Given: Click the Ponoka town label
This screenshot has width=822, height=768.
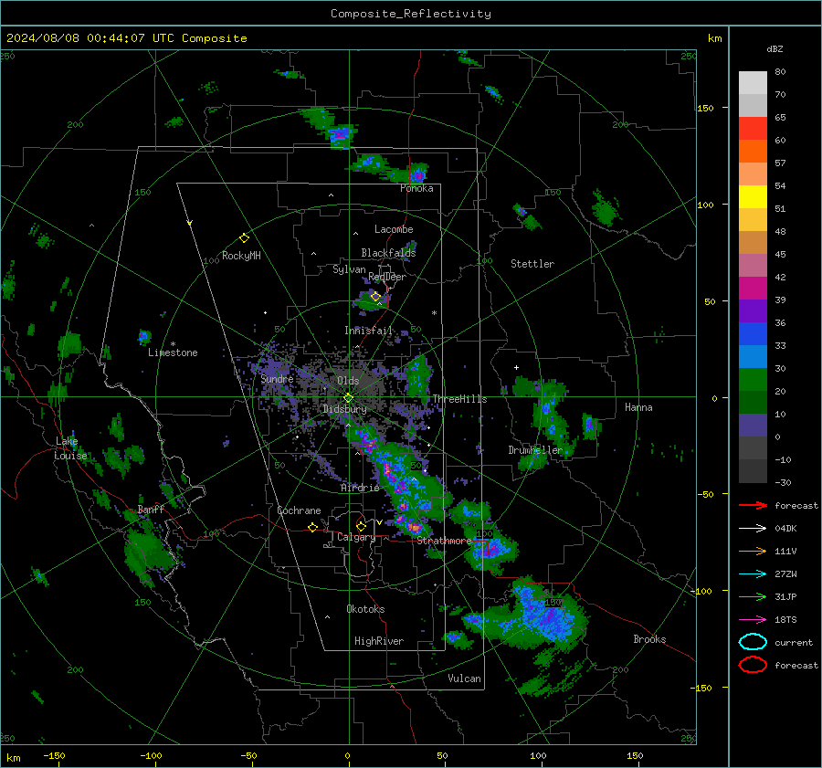Looking at the screenshot, I should (x=416, y=188).
